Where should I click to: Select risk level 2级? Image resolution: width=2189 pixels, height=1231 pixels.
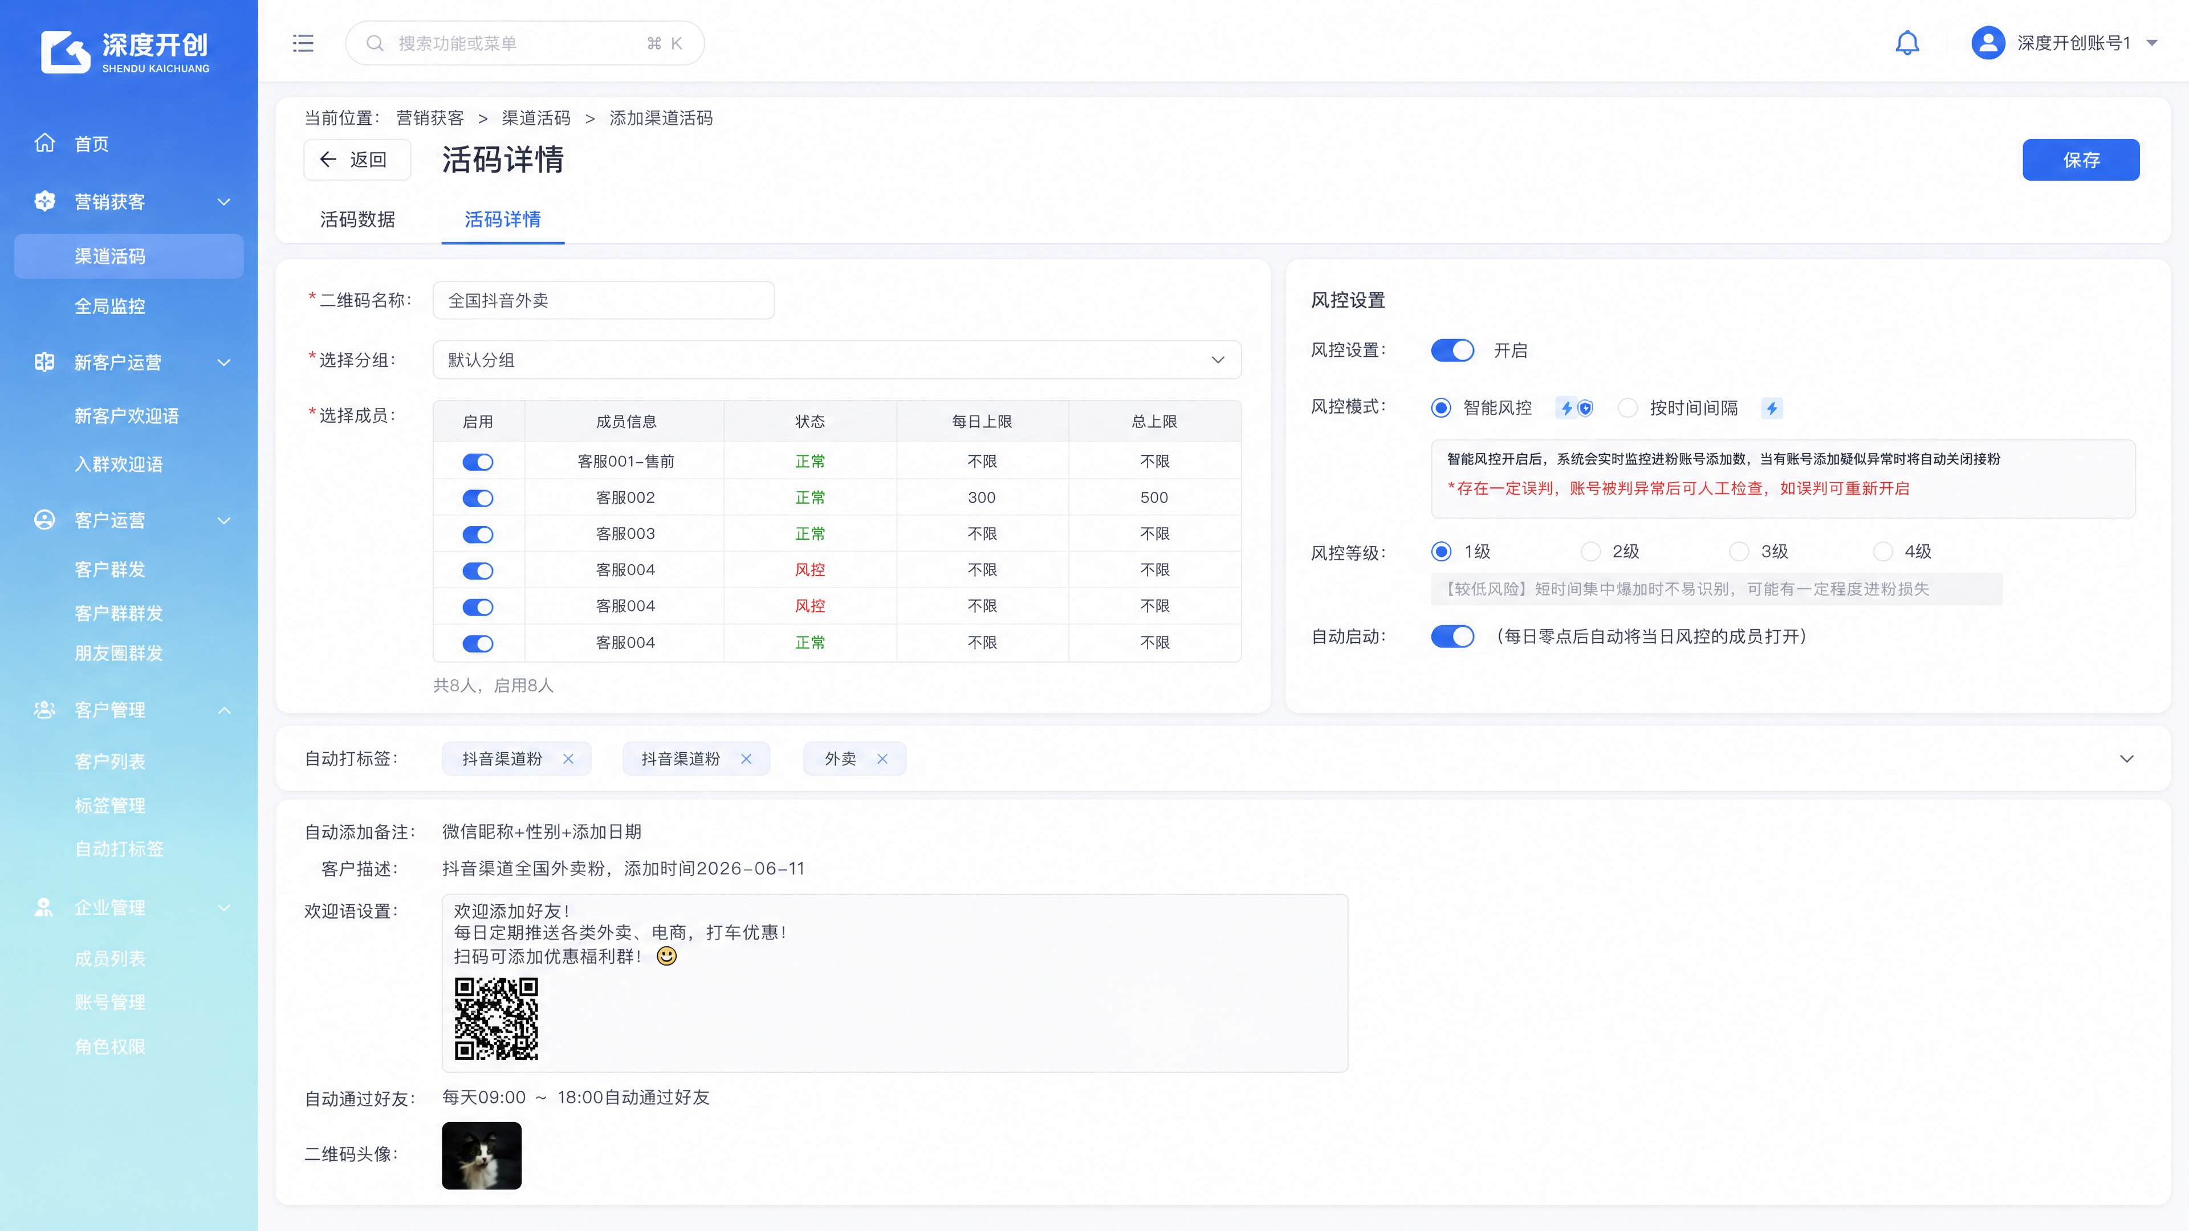click(1590, 552)
